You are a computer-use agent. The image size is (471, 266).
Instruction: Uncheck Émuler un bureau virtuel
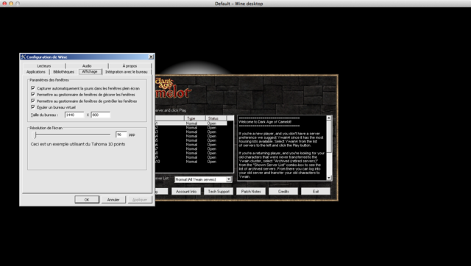coord(33,107)
